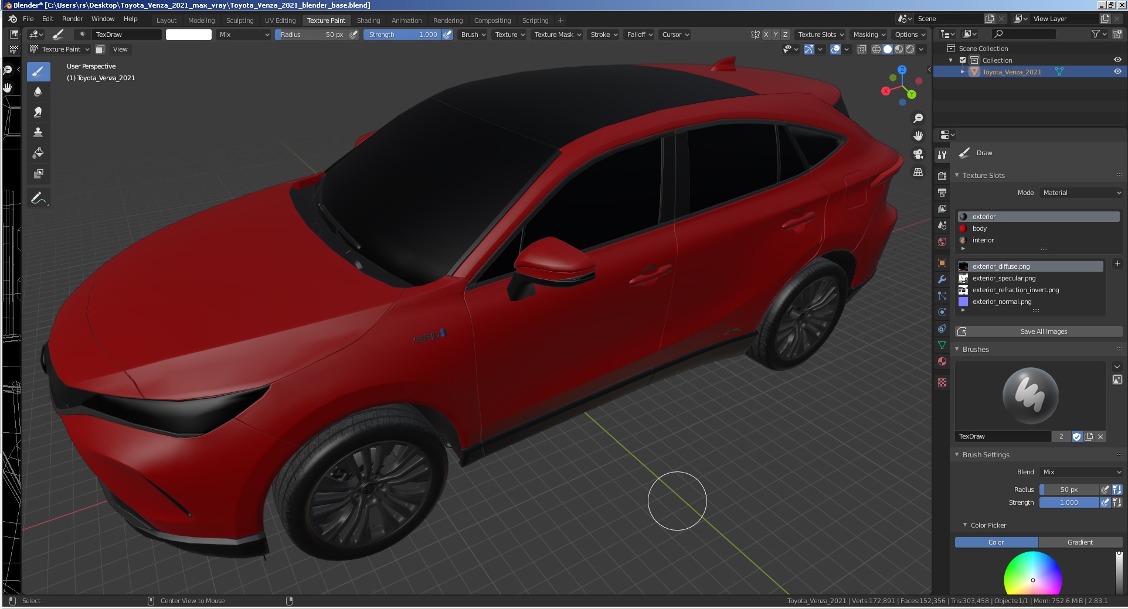Open the Modifiers properties tab

coord(942,279)
